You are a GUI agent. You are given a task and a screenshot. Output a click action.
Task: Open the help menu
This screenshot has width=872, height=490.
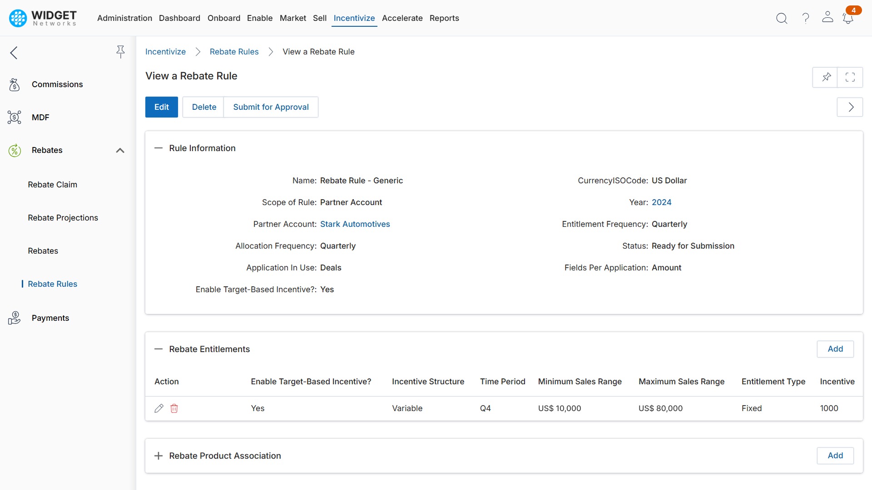(805, 18)
